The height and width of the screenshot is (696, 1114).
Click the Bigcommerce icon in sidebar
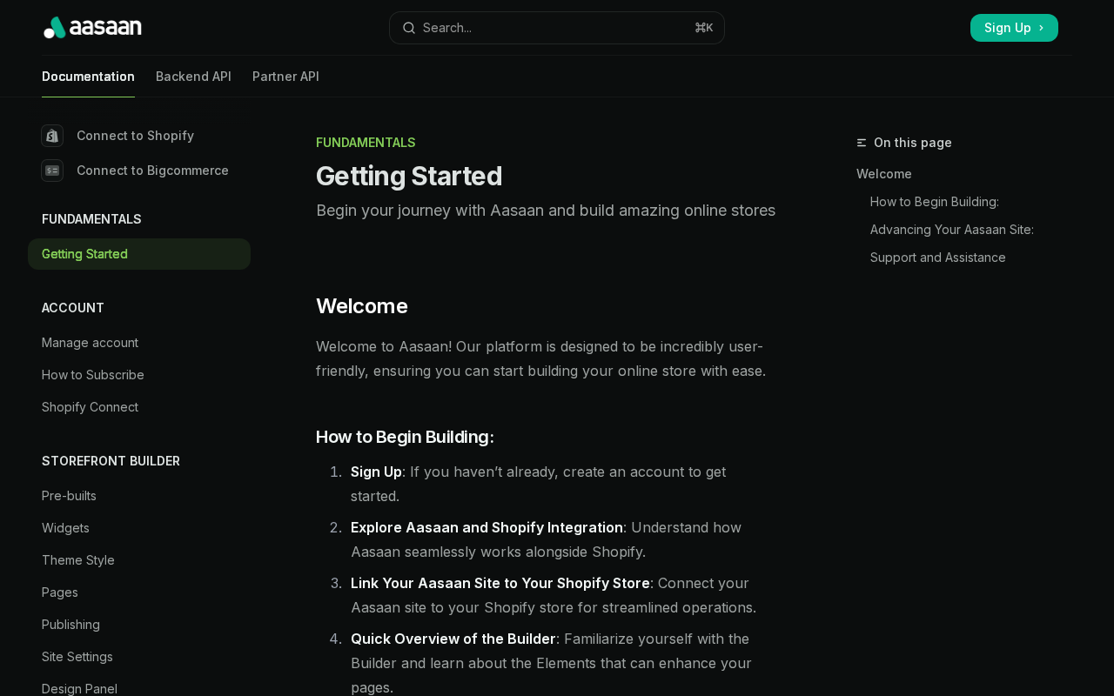click(52, 171)
